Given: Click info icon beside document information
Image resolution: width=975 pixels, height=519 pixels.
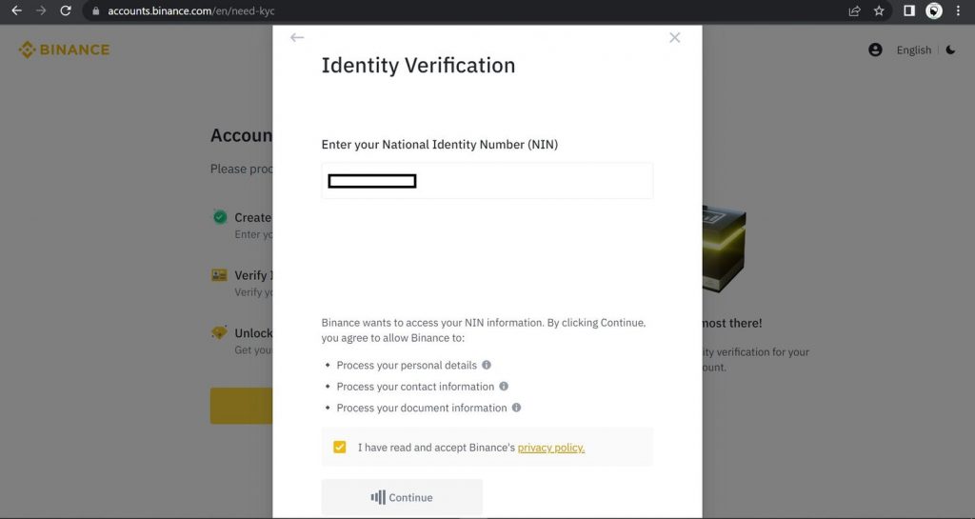Looking at the screenshot, I should pos(516,408).
